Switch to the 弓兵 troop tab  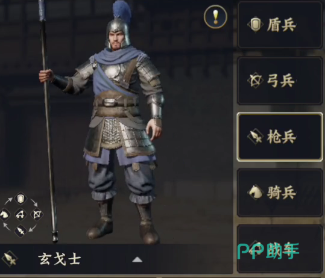tap(280, 81)
